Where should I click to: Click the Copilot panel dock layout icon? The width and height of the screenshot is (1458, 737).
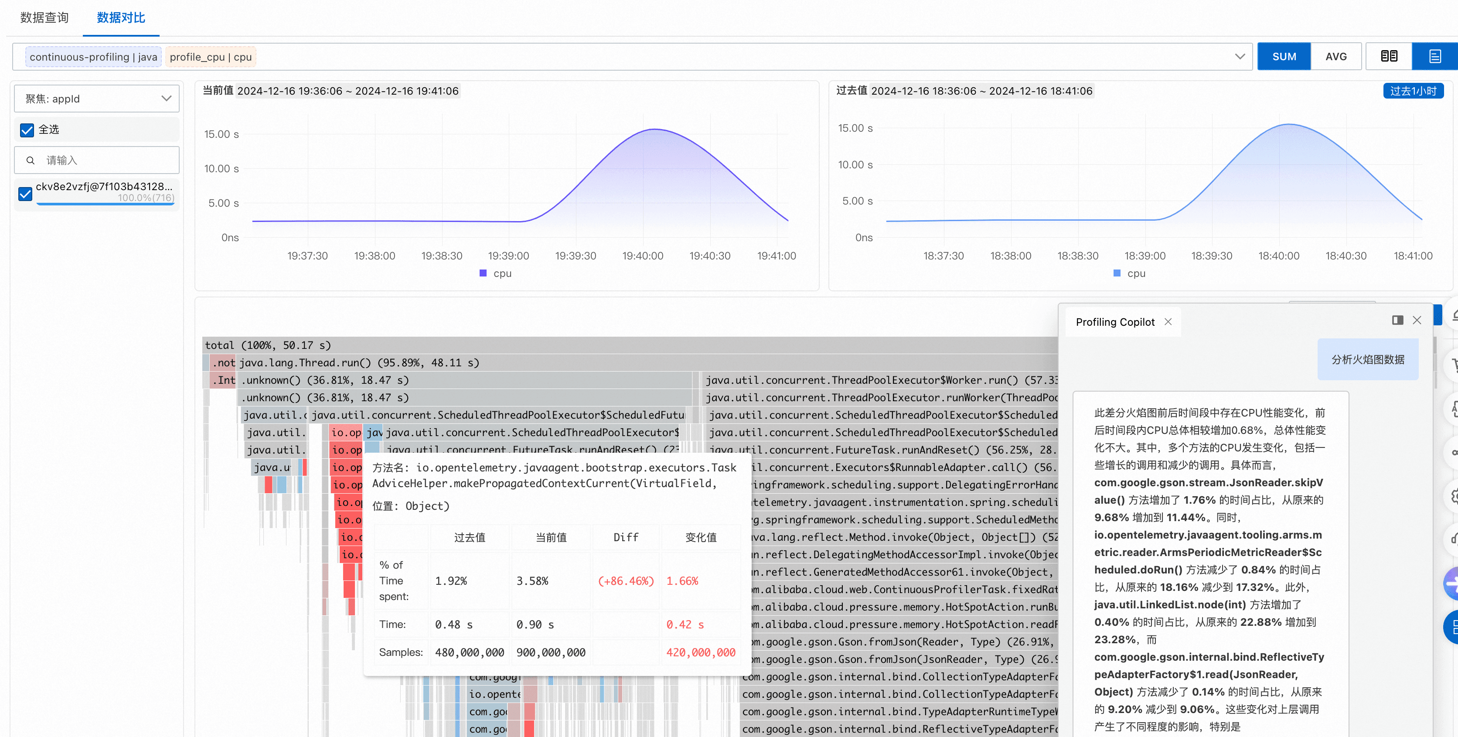1397,321
